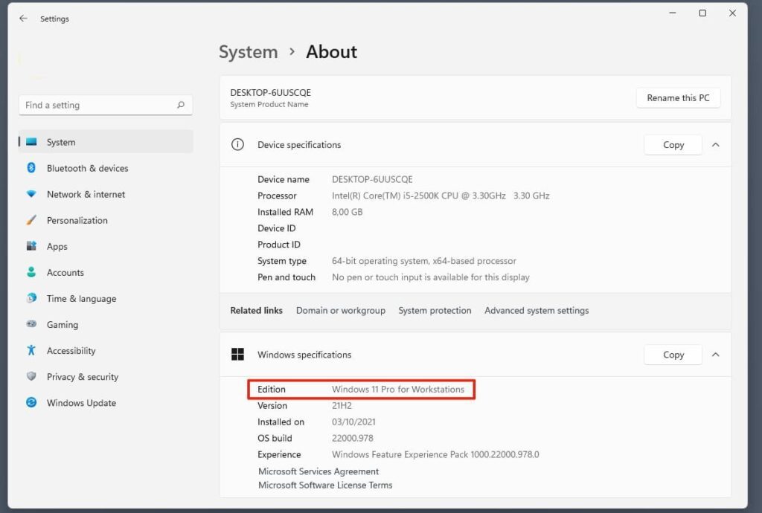Image resolution: width=762 pixels, height=513 pixels.
Task: Open Windows Update from the sidebar
Action: tap(81, 403)
